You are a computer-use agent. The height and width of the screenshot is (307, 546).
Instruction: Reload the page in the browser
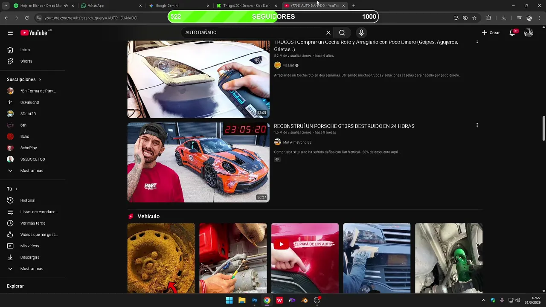pos(26,18)
